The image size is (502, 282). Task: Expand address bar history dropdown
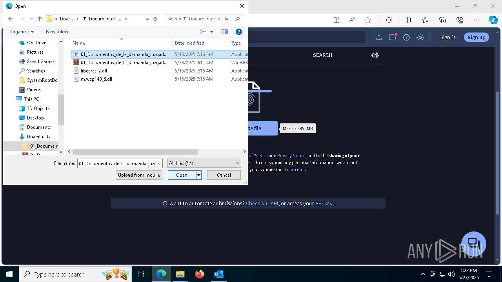147,19
